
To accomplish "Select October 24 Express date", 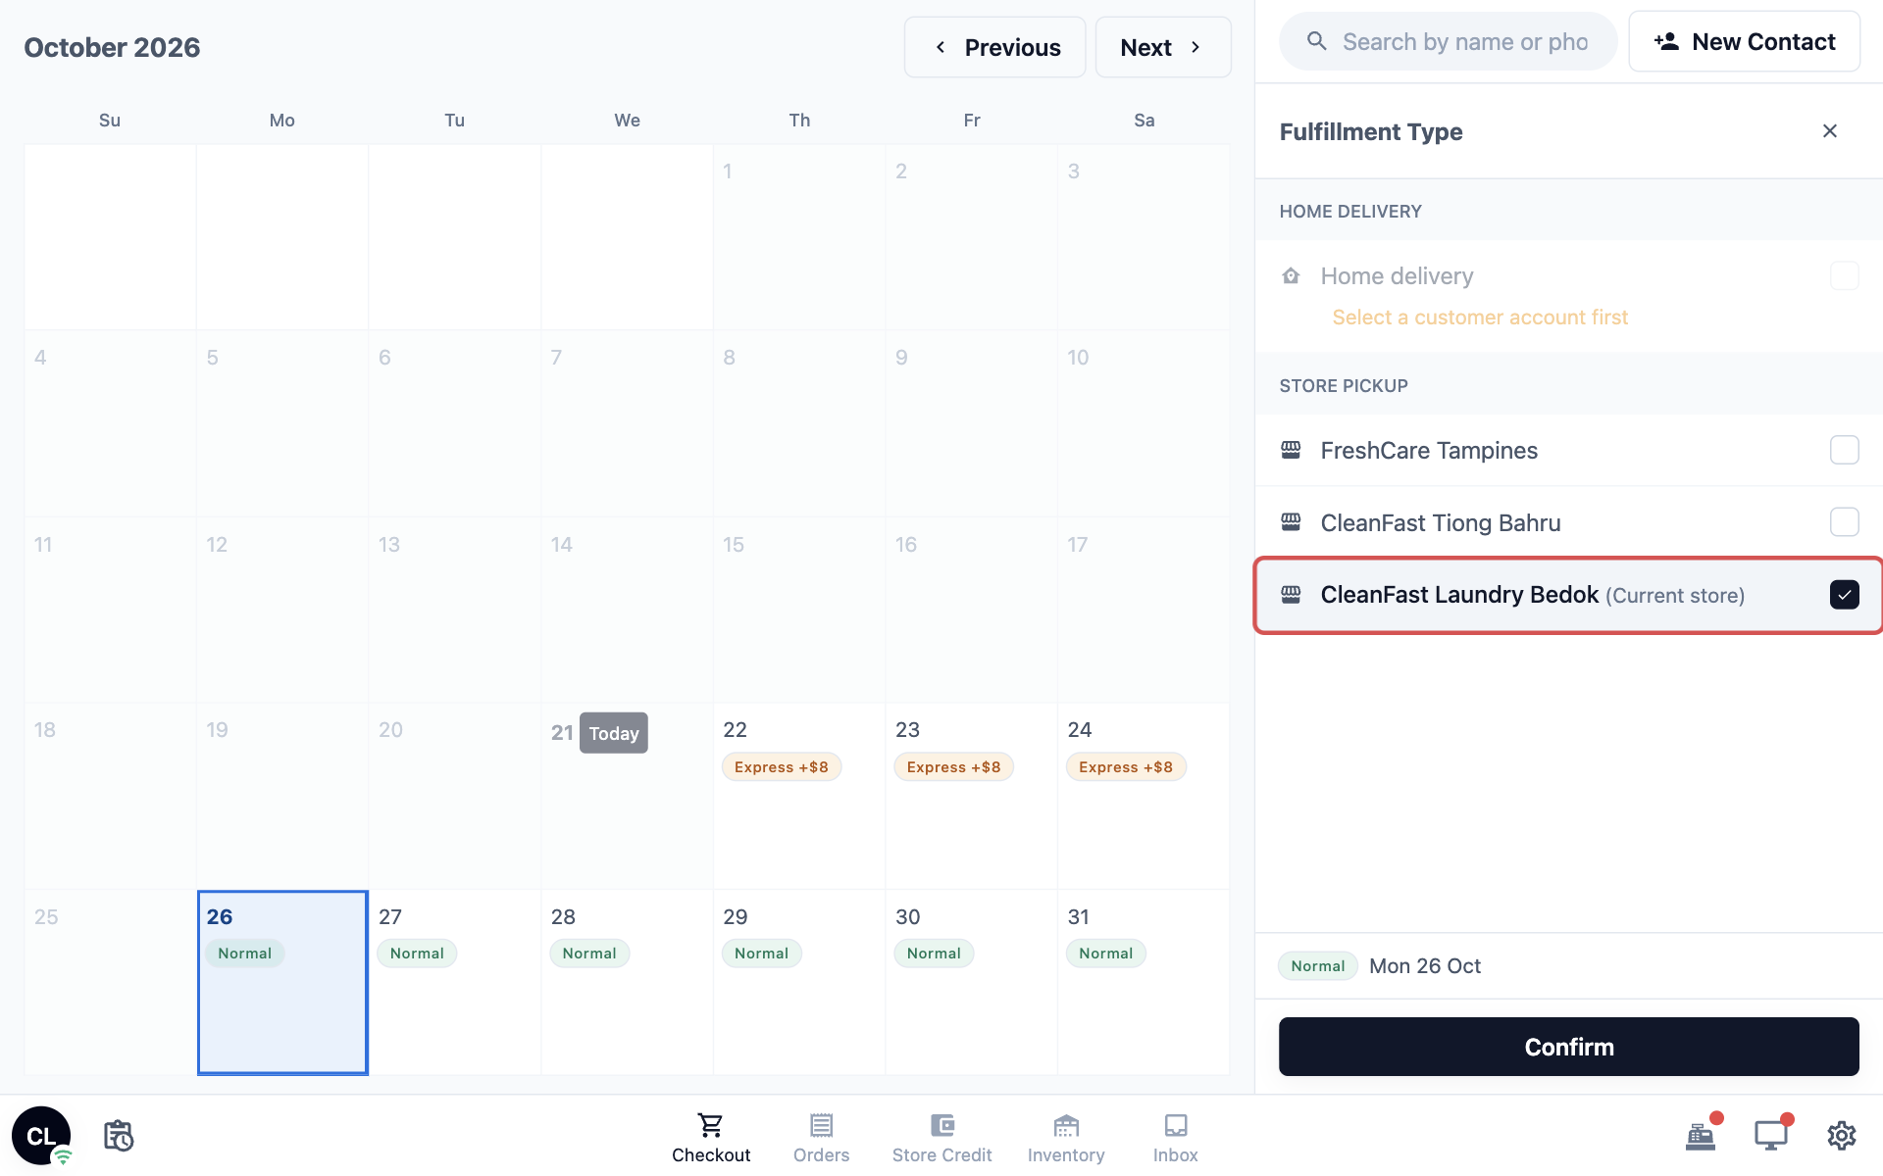I will [1144, 796].
